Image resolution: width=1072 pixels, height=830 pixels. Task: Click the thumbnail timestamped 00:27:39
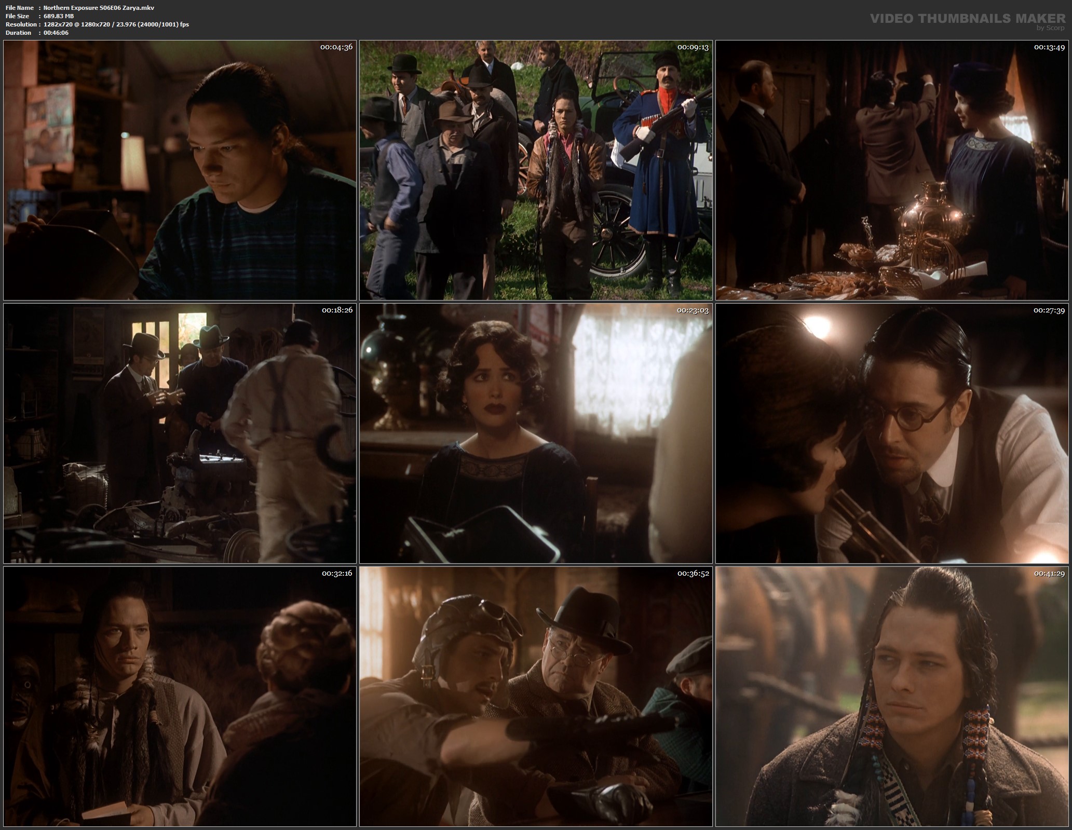892,433
